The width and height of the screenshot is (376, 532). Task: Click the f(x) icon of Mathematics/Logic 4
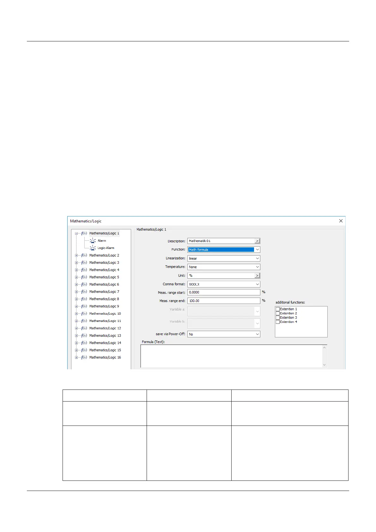click(x=84, y=270)
